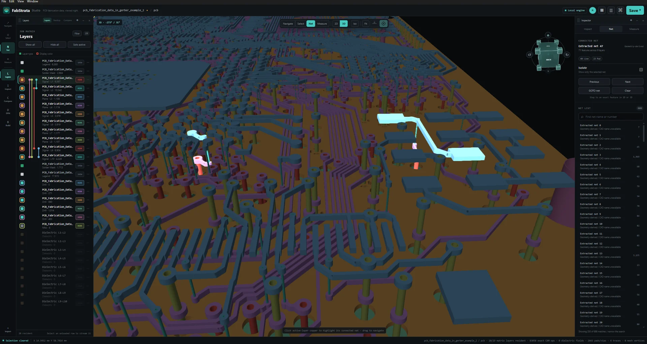Open the command palette icon
Image resolution: width=647 pixels, height=344 pixels.
[620, 10]
